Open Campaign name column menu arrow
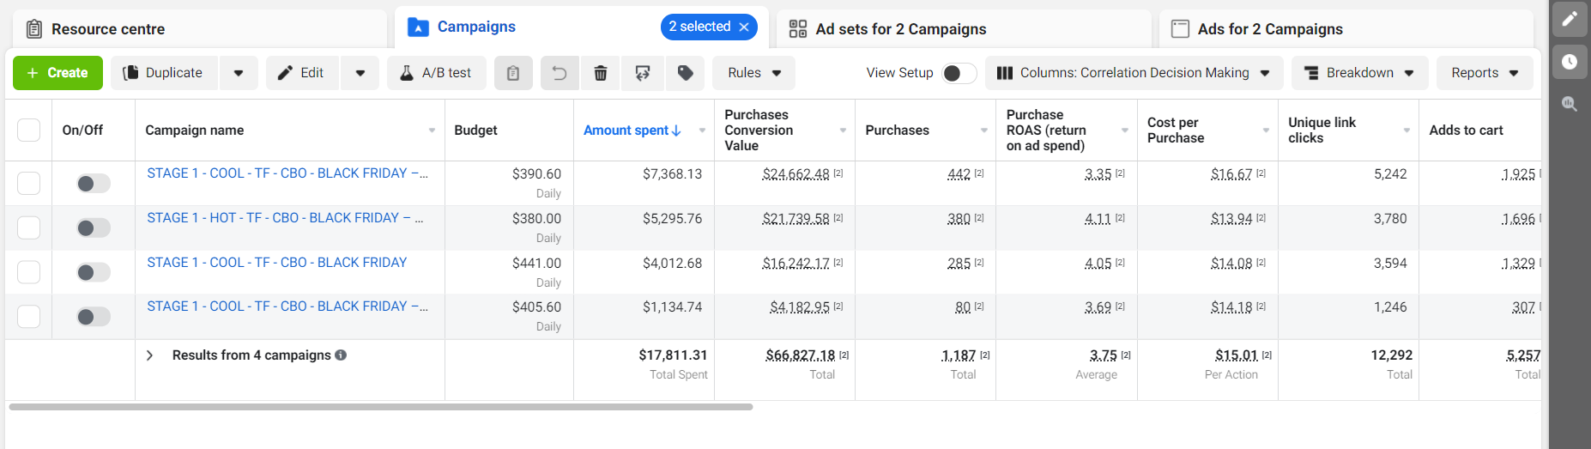The height and width of the screenshot is (449, 1591). coord(432,130)
